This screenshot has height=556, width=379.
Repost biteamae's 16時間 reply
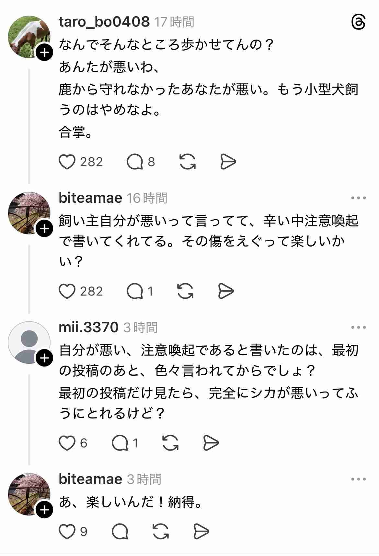click(x=186, y=291)
